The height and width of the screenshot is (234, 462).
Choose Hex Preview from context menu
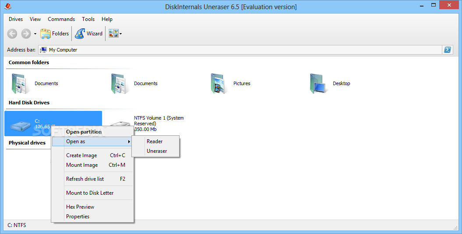(93, 206)
